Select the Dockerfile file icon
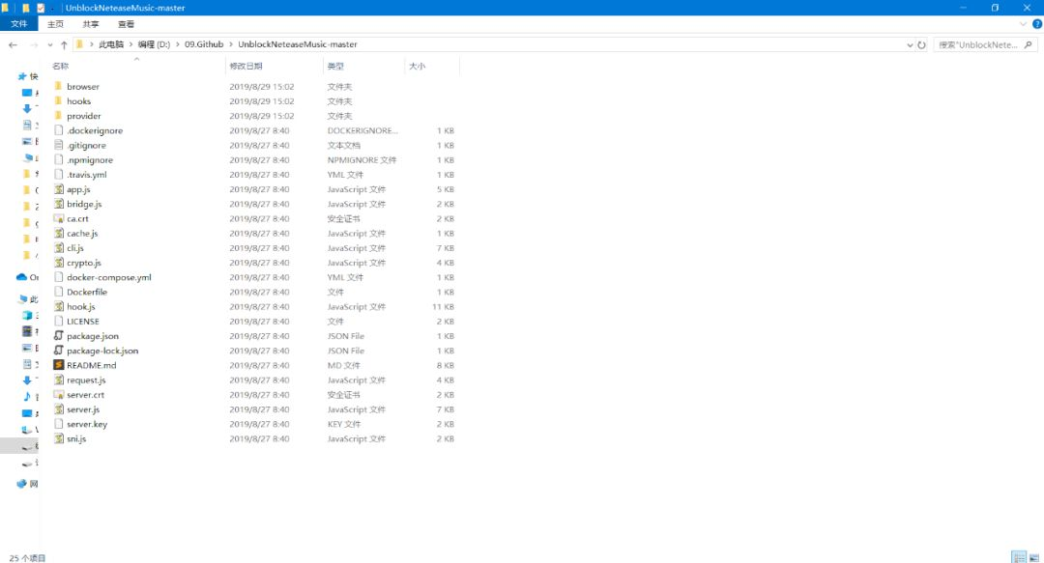 (x=59, y=292)
